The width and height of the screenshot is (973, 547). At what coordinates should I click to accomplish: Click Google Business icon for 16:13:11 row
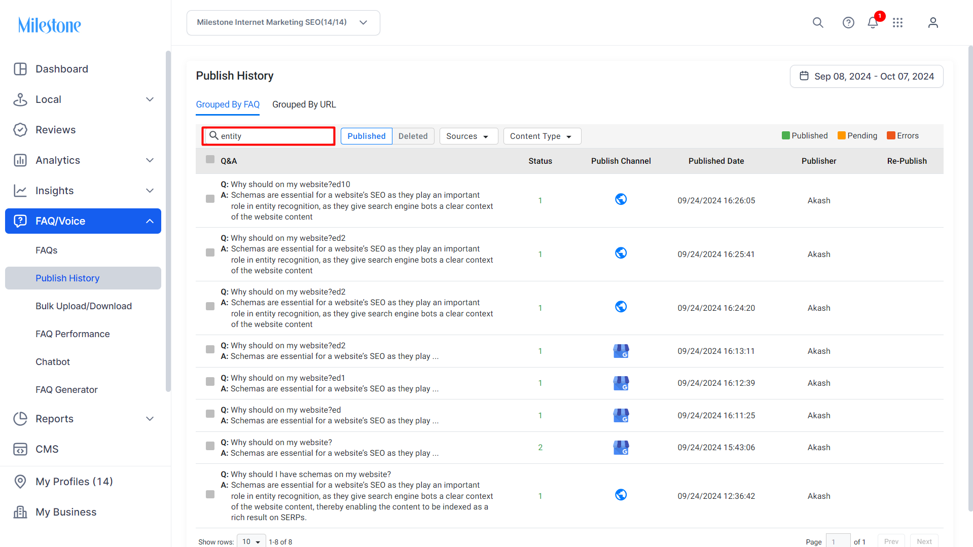(x=621, y=351)
